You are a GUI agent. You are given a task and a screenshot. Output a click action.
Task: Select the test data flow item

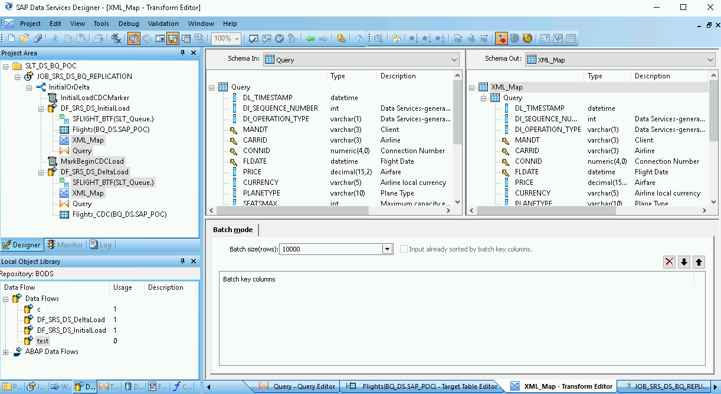pos(43,341)
